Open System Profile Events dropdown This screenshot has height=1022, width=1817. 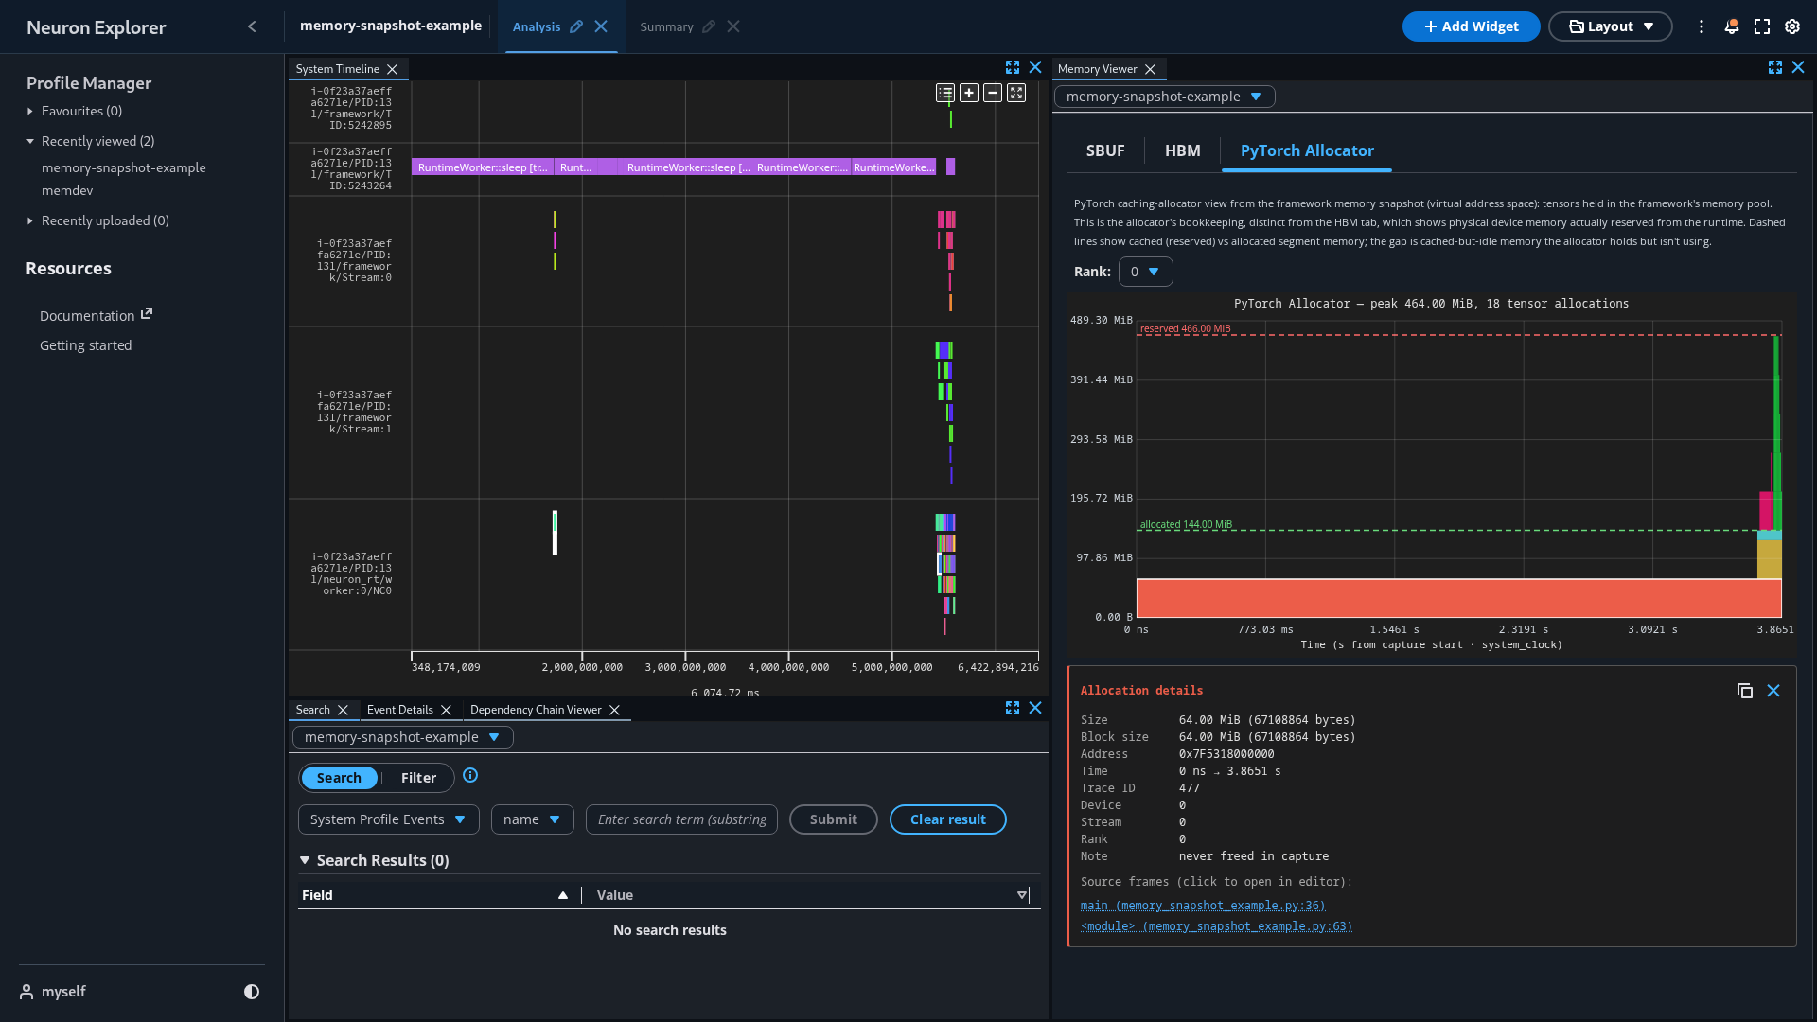(388, 819)
